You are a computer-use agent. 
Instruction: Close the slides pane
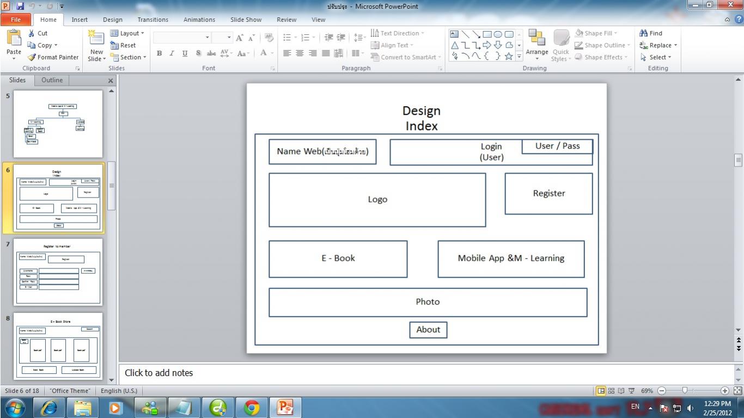111,81
